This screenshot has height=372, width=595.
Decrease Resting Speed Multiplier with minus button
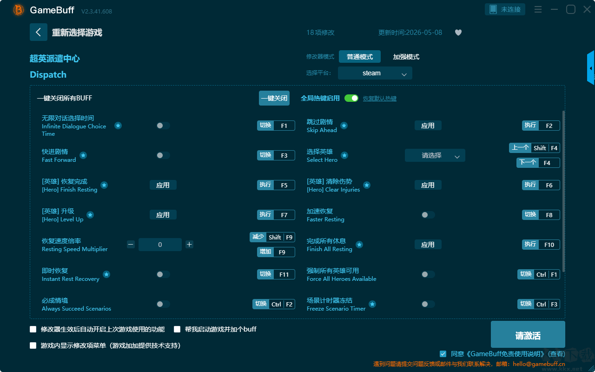pos(131,245)
